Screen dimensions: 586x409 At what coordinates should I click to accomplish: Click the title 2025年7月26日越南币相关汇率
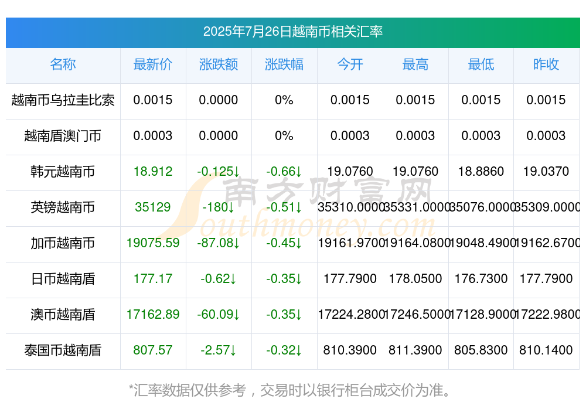[292, 32]
